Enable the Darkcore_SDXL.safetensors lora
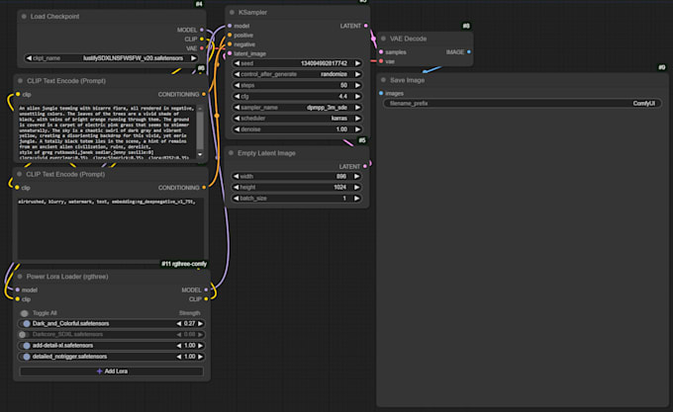Viewport: 673px width, 412px height. [x=23, y=335]
